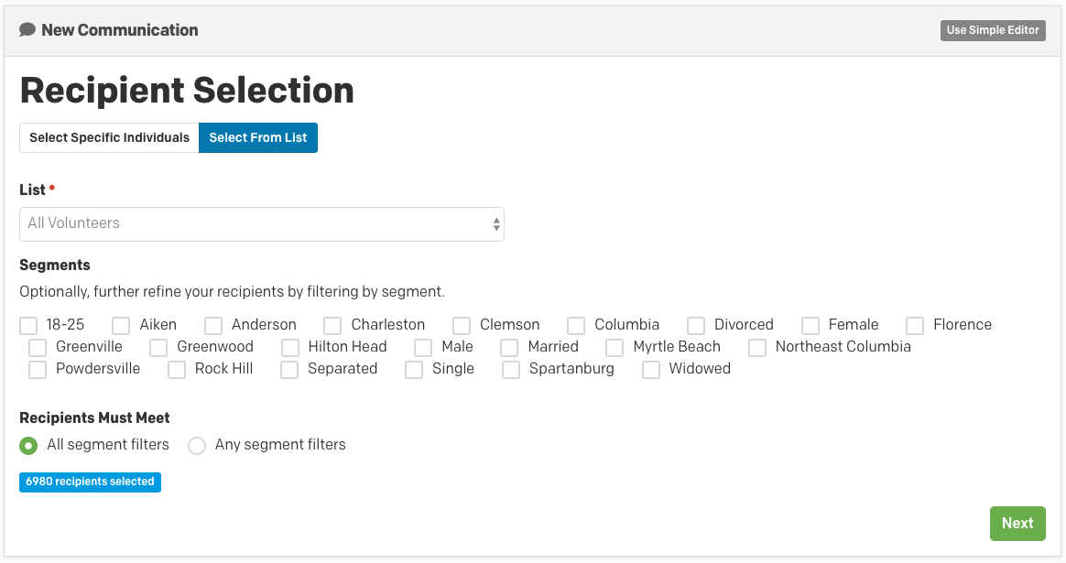Screen dimensions: 1066x563
Task: Select the Greenville segment checkbox
Action: pos(38,348)
